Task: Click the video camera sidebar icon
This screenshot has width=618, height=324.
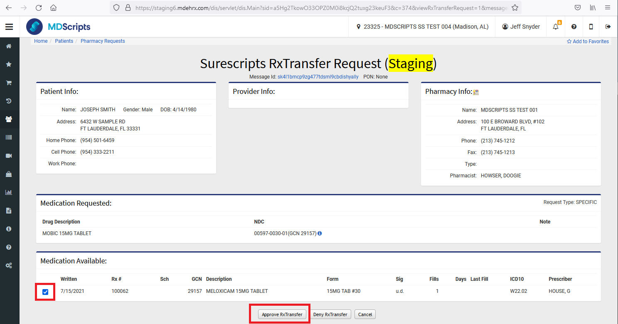Action: 9,156
